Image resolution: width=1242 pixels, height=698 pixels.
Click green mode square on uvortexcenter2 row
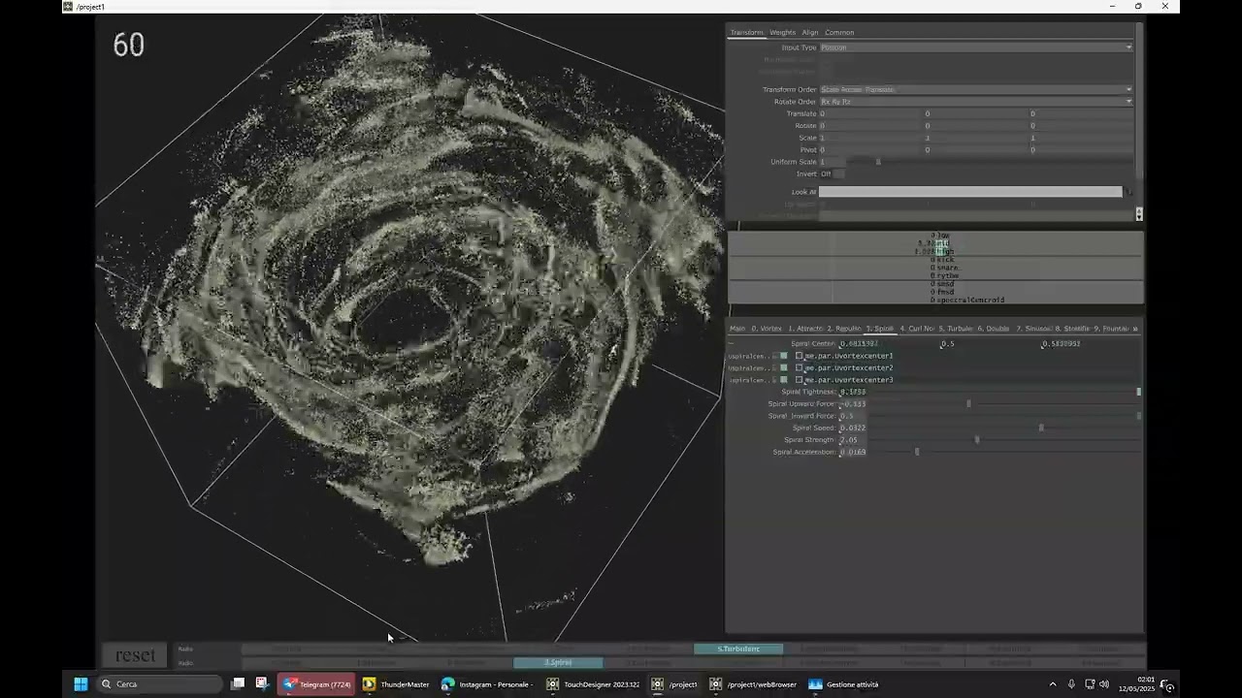(784, 368)
